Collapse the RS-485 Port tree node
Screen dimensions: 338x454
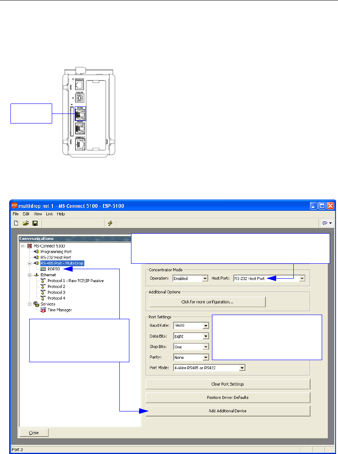30,263
